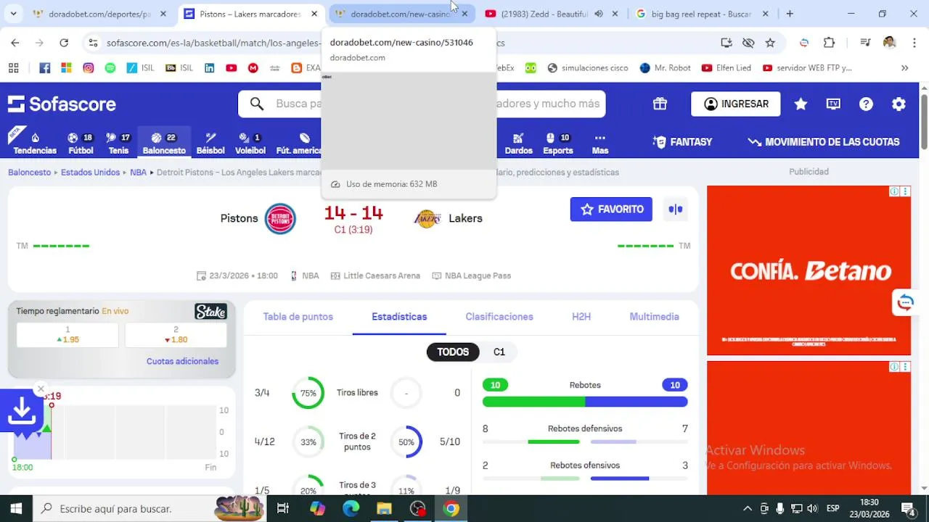Reload the page

pos(64,43)
